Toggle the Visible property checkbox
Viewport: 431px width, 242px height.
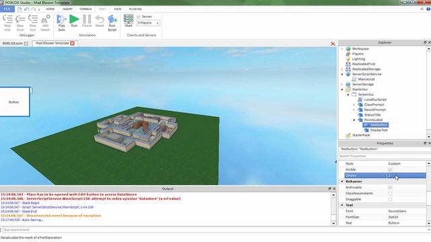pyautogui.click(x=390, y=169)
